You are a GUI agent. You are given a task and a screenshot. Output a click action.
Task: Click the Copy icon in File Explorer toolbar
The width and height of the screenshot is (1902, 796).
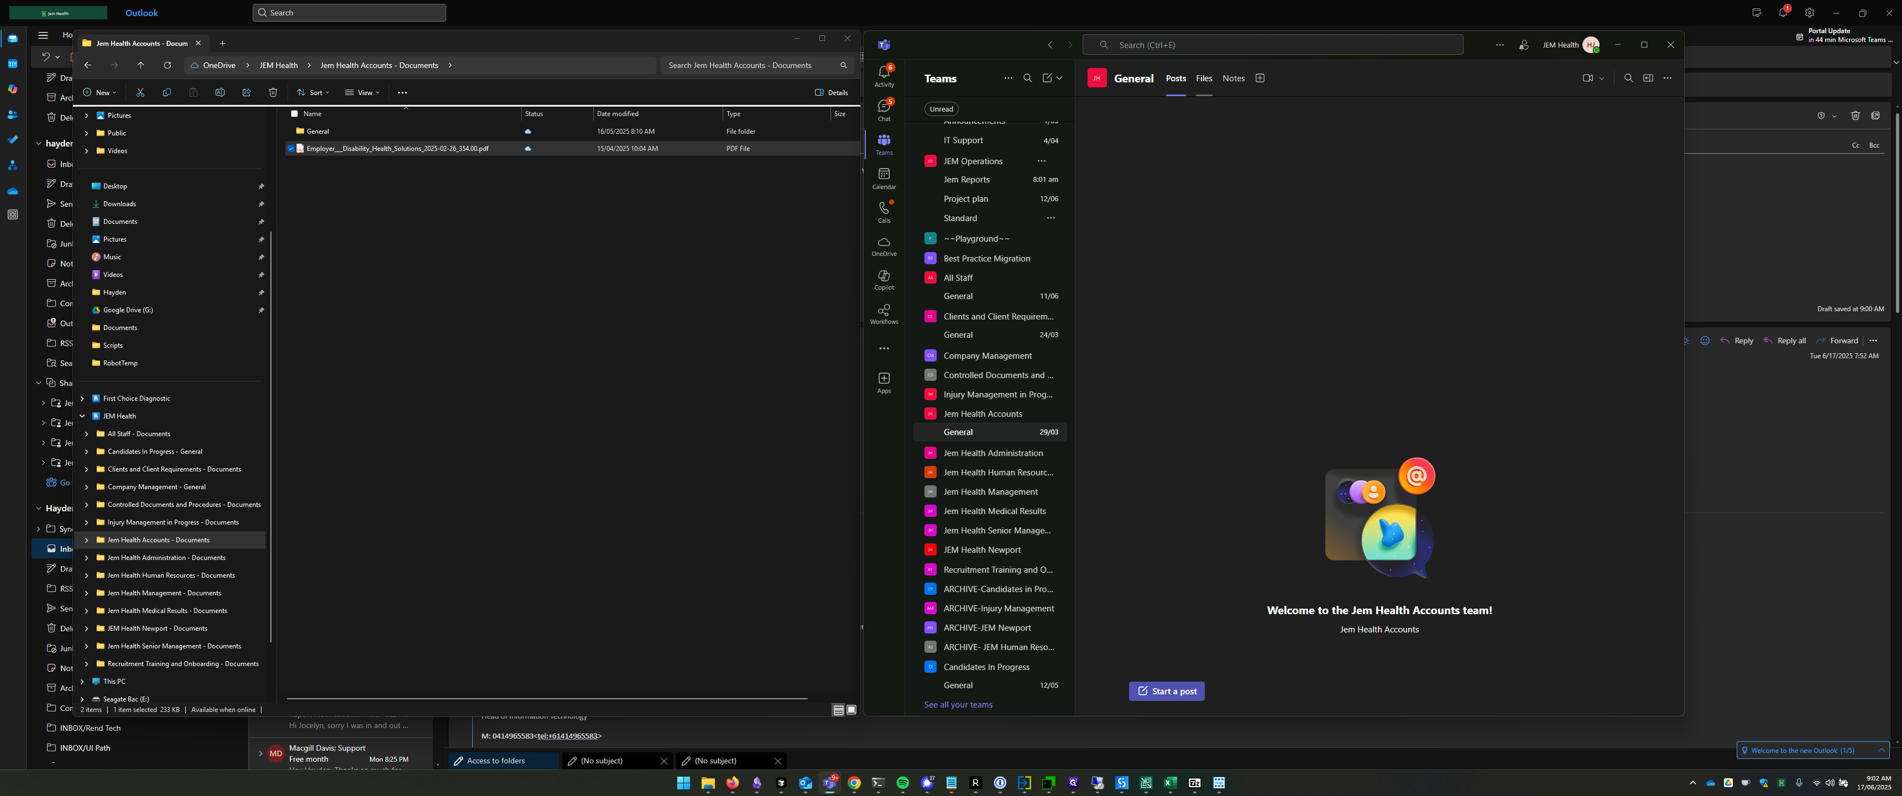point(167,92)
